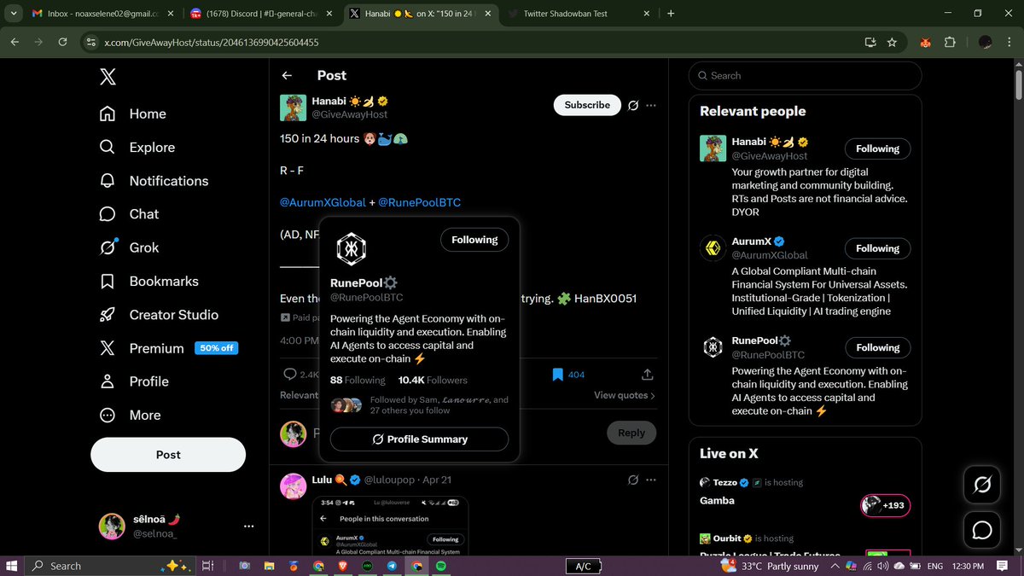1024x576 pixels.
Task: Open the browser three-dot menu
Action: point(1009,42)
